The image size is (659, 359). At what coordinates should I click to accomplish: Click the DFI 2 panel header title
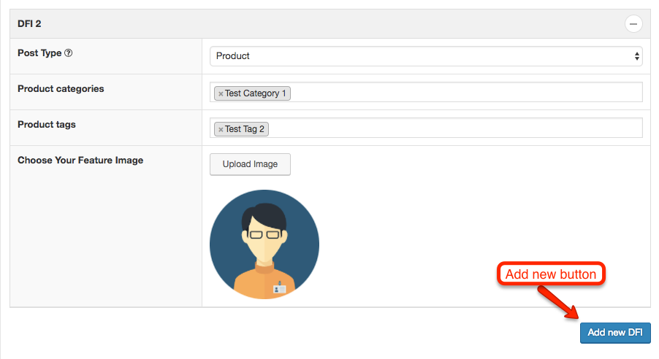click(29, 24)
